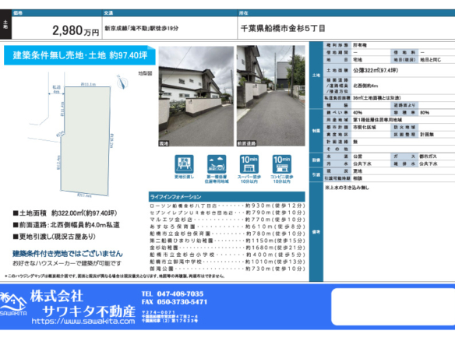The width and height of the screenshot is (455, 341).
Task: Open the sawakita.com website link
Action: (x=83, y=322)
